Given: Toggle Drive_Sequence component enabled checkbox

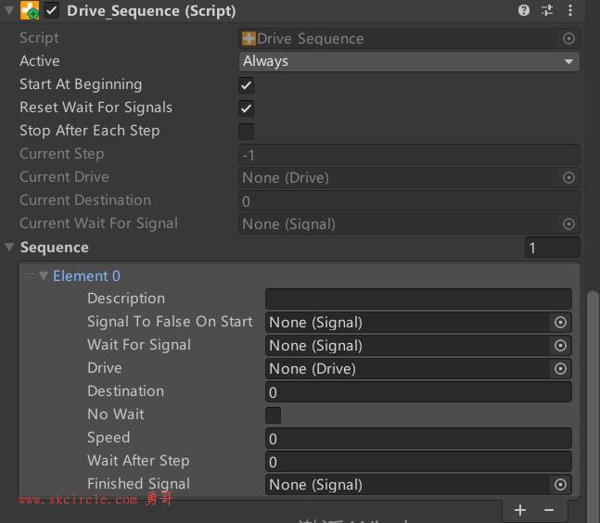Looking at the screenshot, I should pos(52,10).
